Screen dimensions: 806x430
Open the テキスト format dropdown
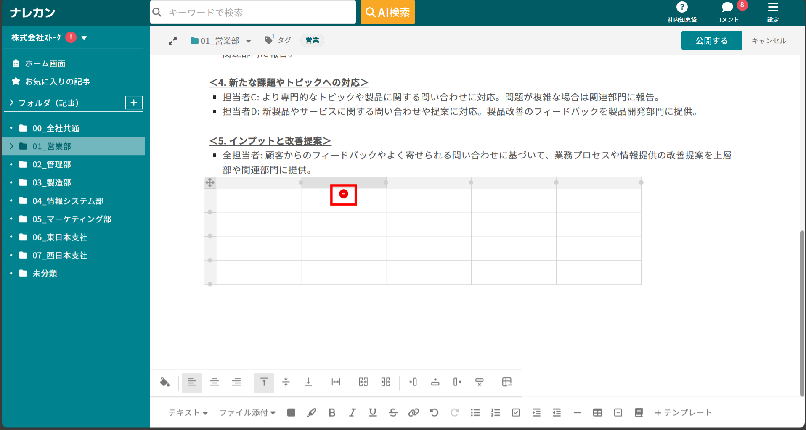(x=188, y=412)
